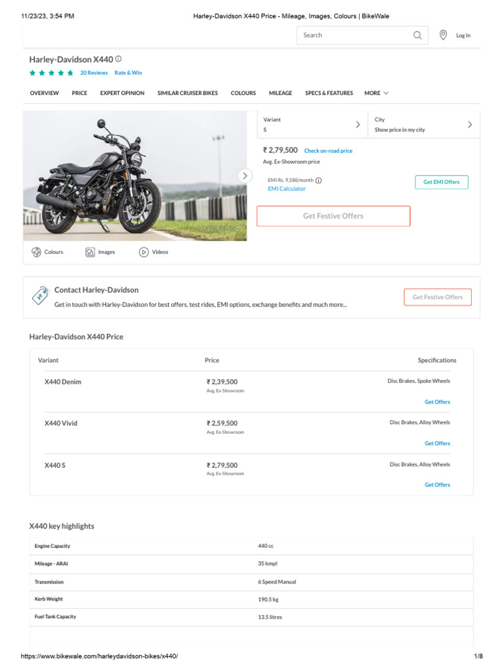The image size is (504, 672).
Task: Switch to the EXPERT OPINION tab
Action: (x=122, y=93)
